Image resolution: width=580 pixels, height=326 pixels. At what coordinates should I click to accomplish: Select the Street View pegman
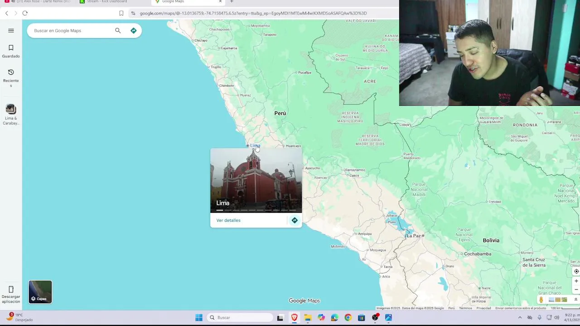point(541,299)
